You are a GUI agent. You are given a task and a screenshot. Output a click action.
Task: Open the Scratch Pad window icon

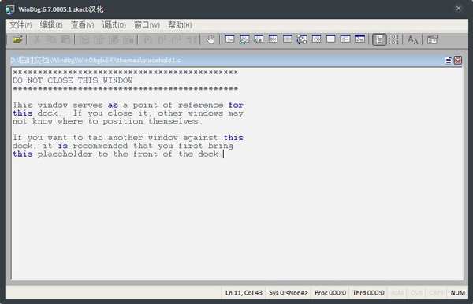331,39
